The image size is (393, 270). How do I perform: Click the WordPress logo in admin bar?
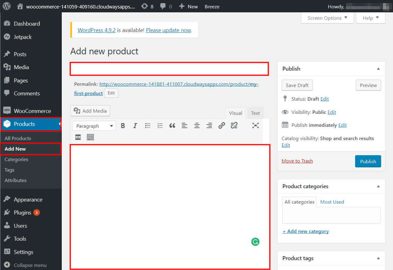7,6
